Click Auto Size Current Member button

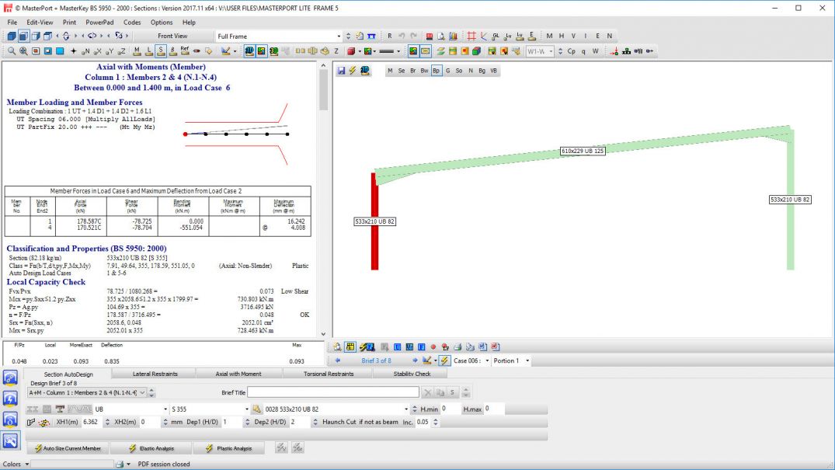[x=68, y=448]
